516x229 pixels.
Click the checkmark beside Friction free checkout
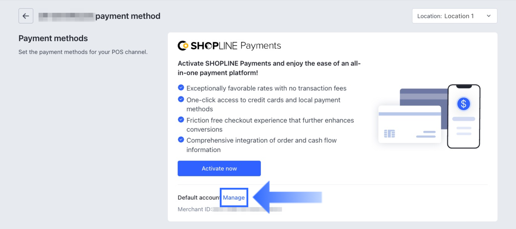(x=181, y=120)
